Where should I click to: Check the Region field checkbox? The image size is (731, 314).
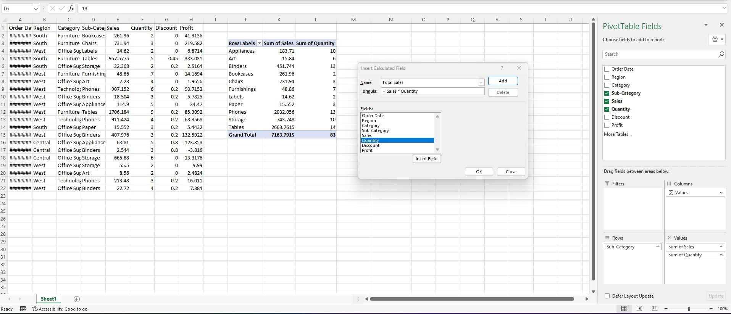pyautogui.click(x=607, y=77)
